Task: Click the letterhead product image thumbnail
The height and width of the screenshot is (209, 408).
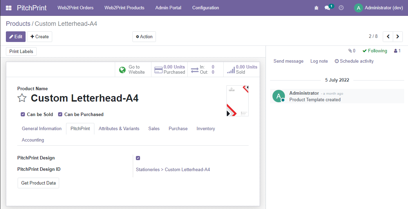Action: tap(238, 101)
